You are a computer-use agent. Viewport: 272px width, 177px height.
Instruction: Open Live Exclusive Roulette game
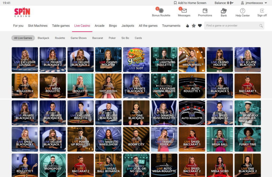[80, 113]
